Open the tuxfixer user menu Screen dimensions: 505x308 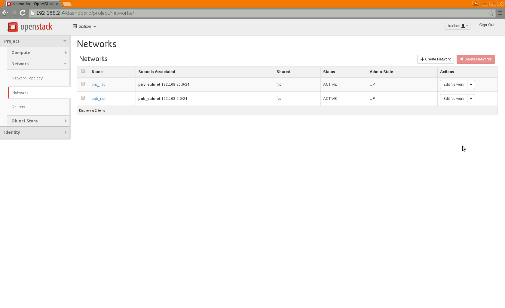(457, 26)
